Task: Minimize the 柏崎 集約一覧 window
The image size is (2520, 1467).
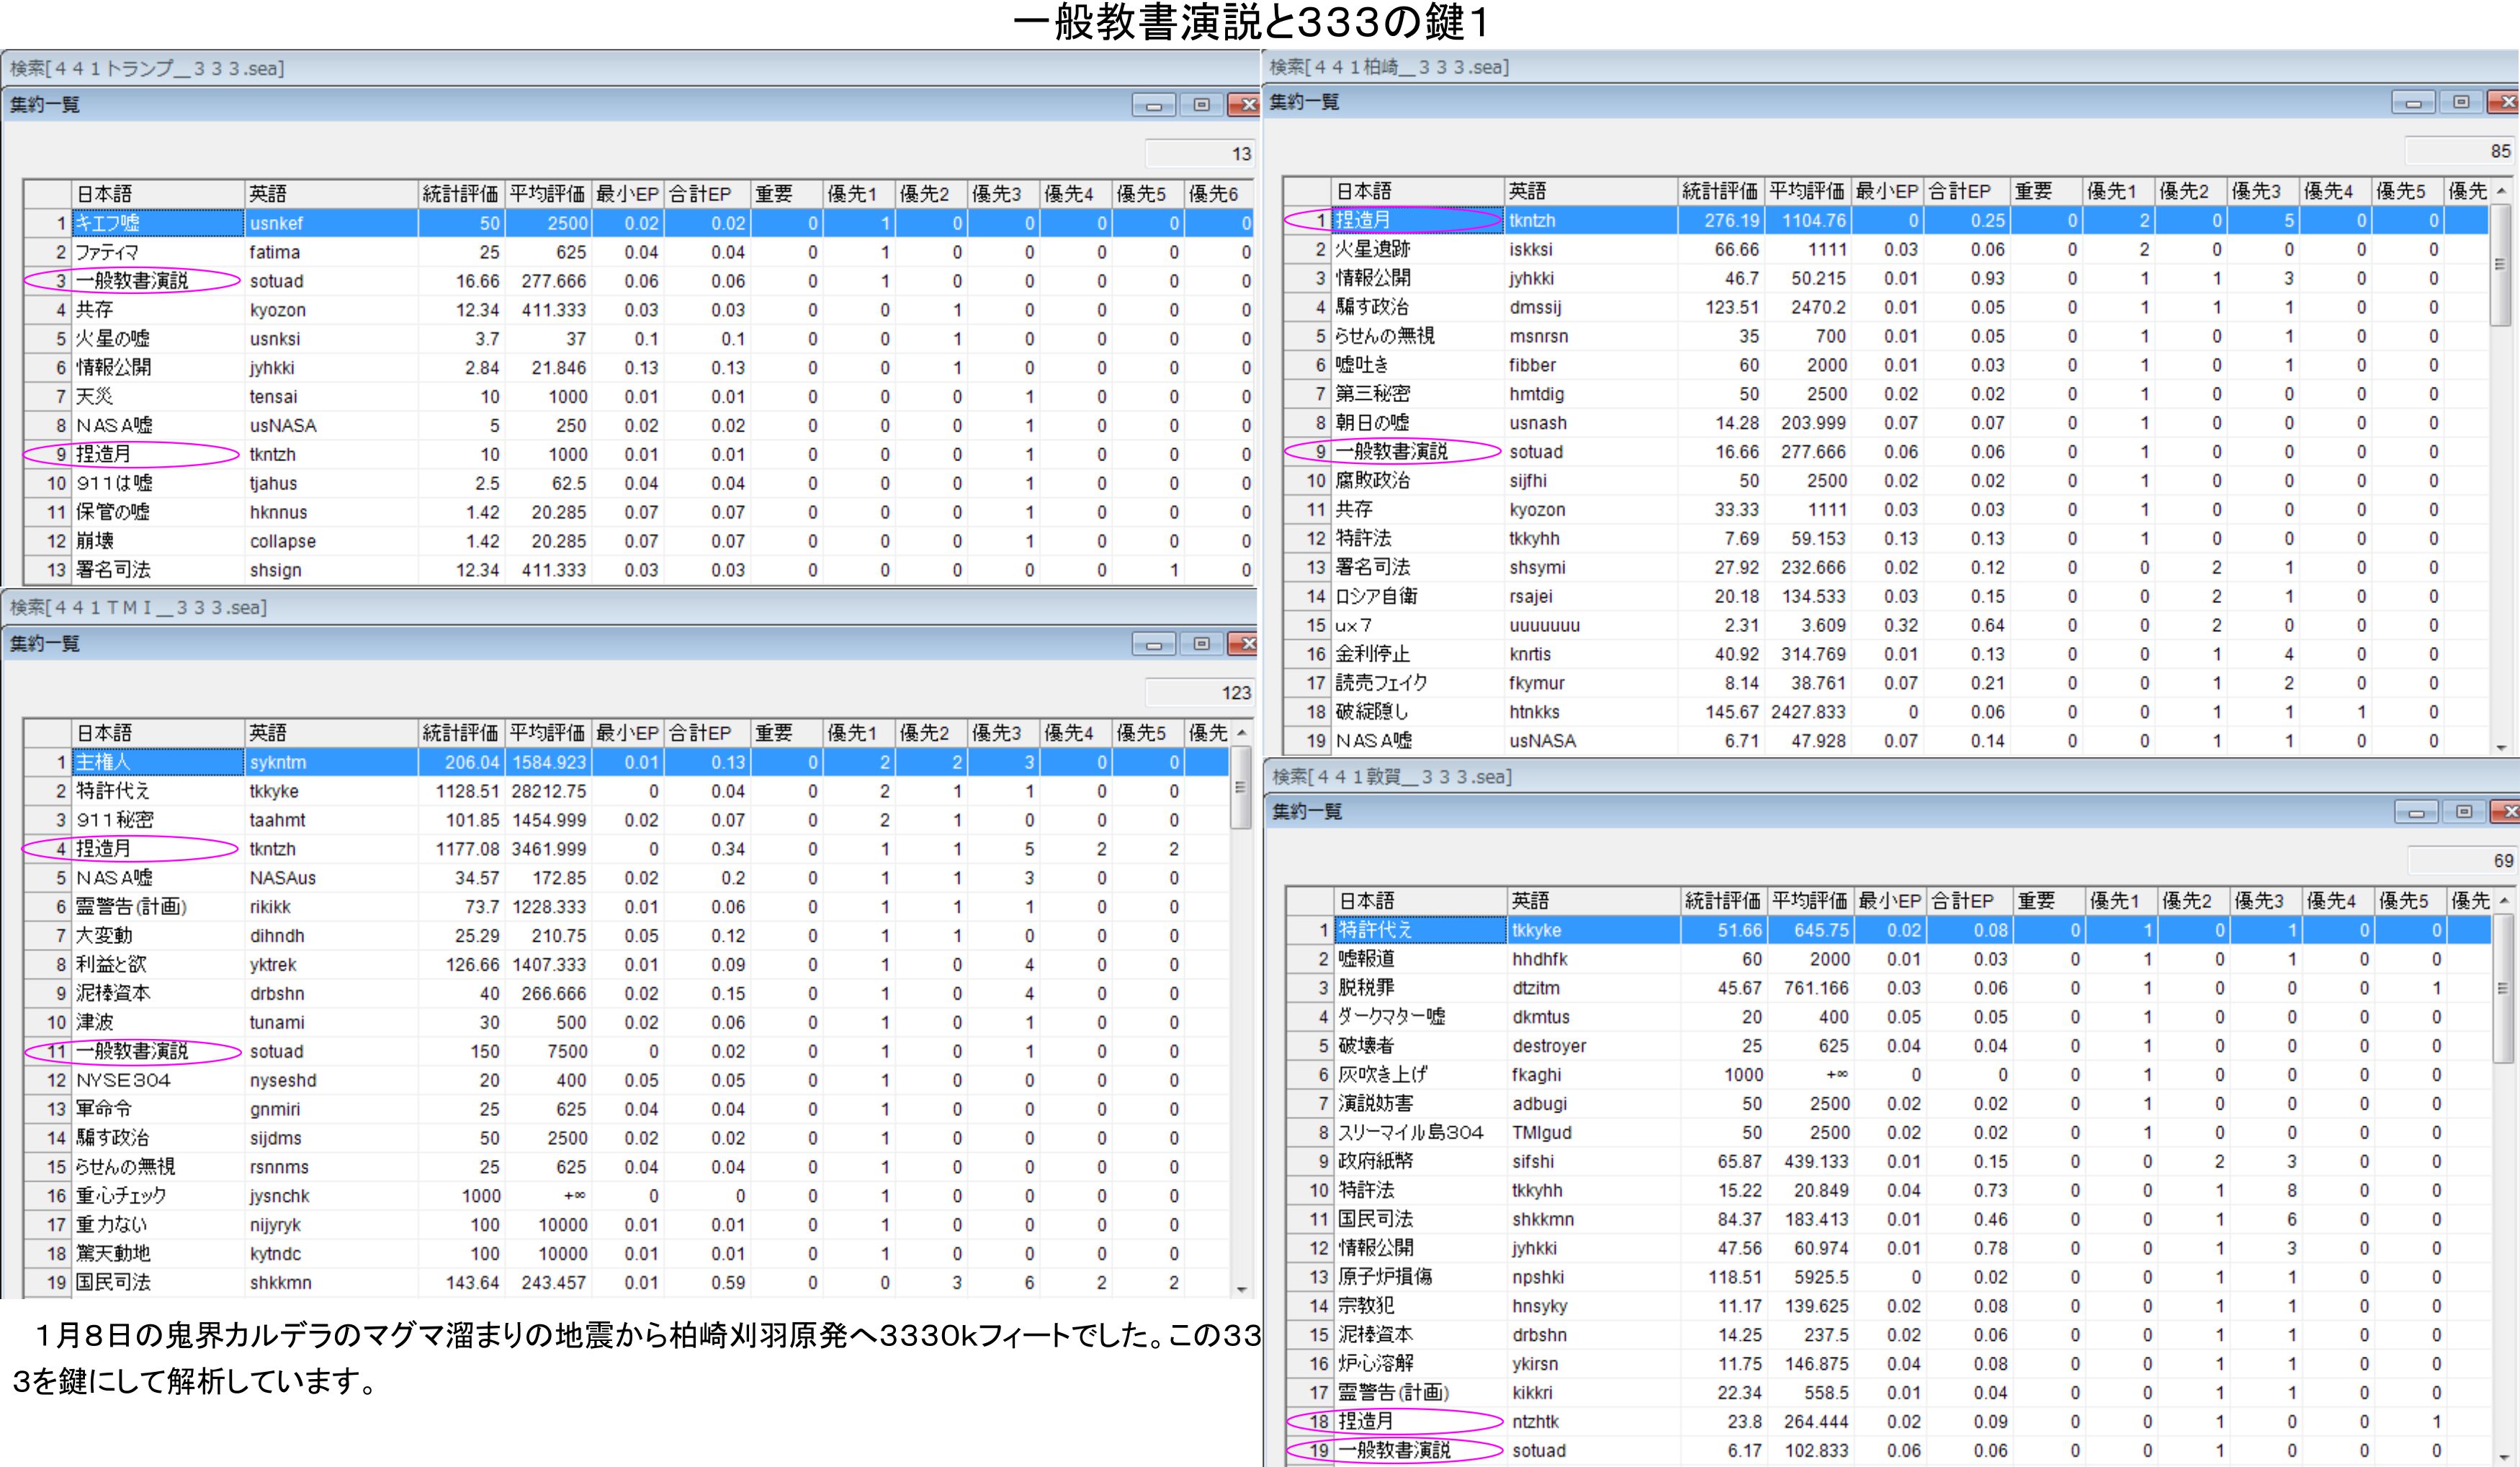Action: click(x=2413, y=102)
